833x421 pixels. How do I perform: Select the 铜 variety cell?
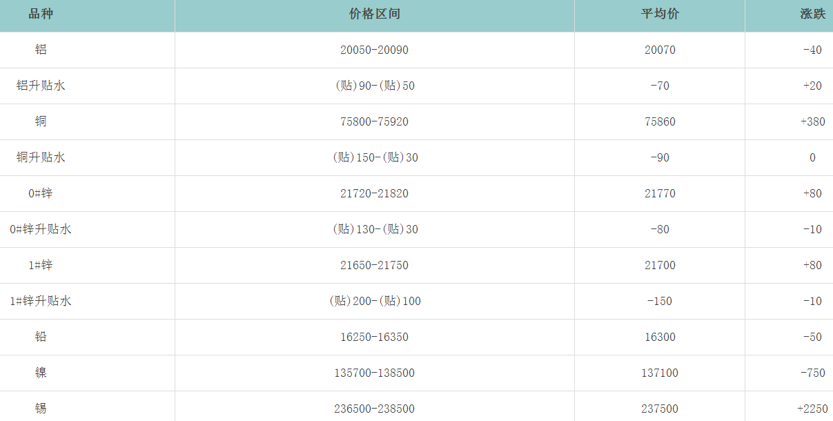[x=41, y=121]
